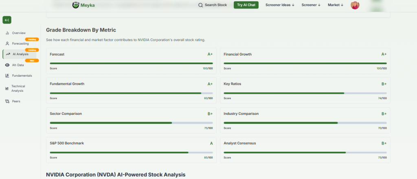417x179 pixels.
Task: Click the Alt-Data eye icon
Action: coord(7,65)
